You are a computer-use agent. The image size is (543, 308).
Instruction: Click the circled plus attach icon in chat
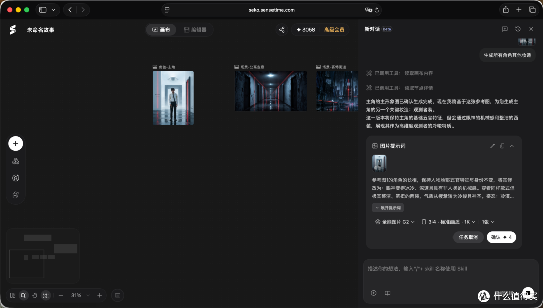[x=373, y=293]
